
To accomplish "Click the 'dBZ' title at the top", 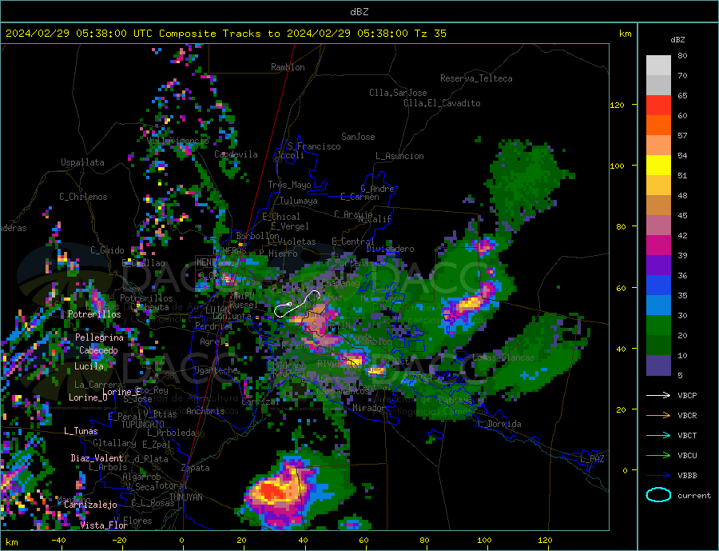I will [x=359, y=12].
